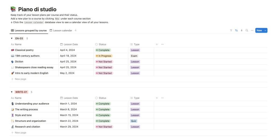Add property column in EN-03 table

(157, 44)
